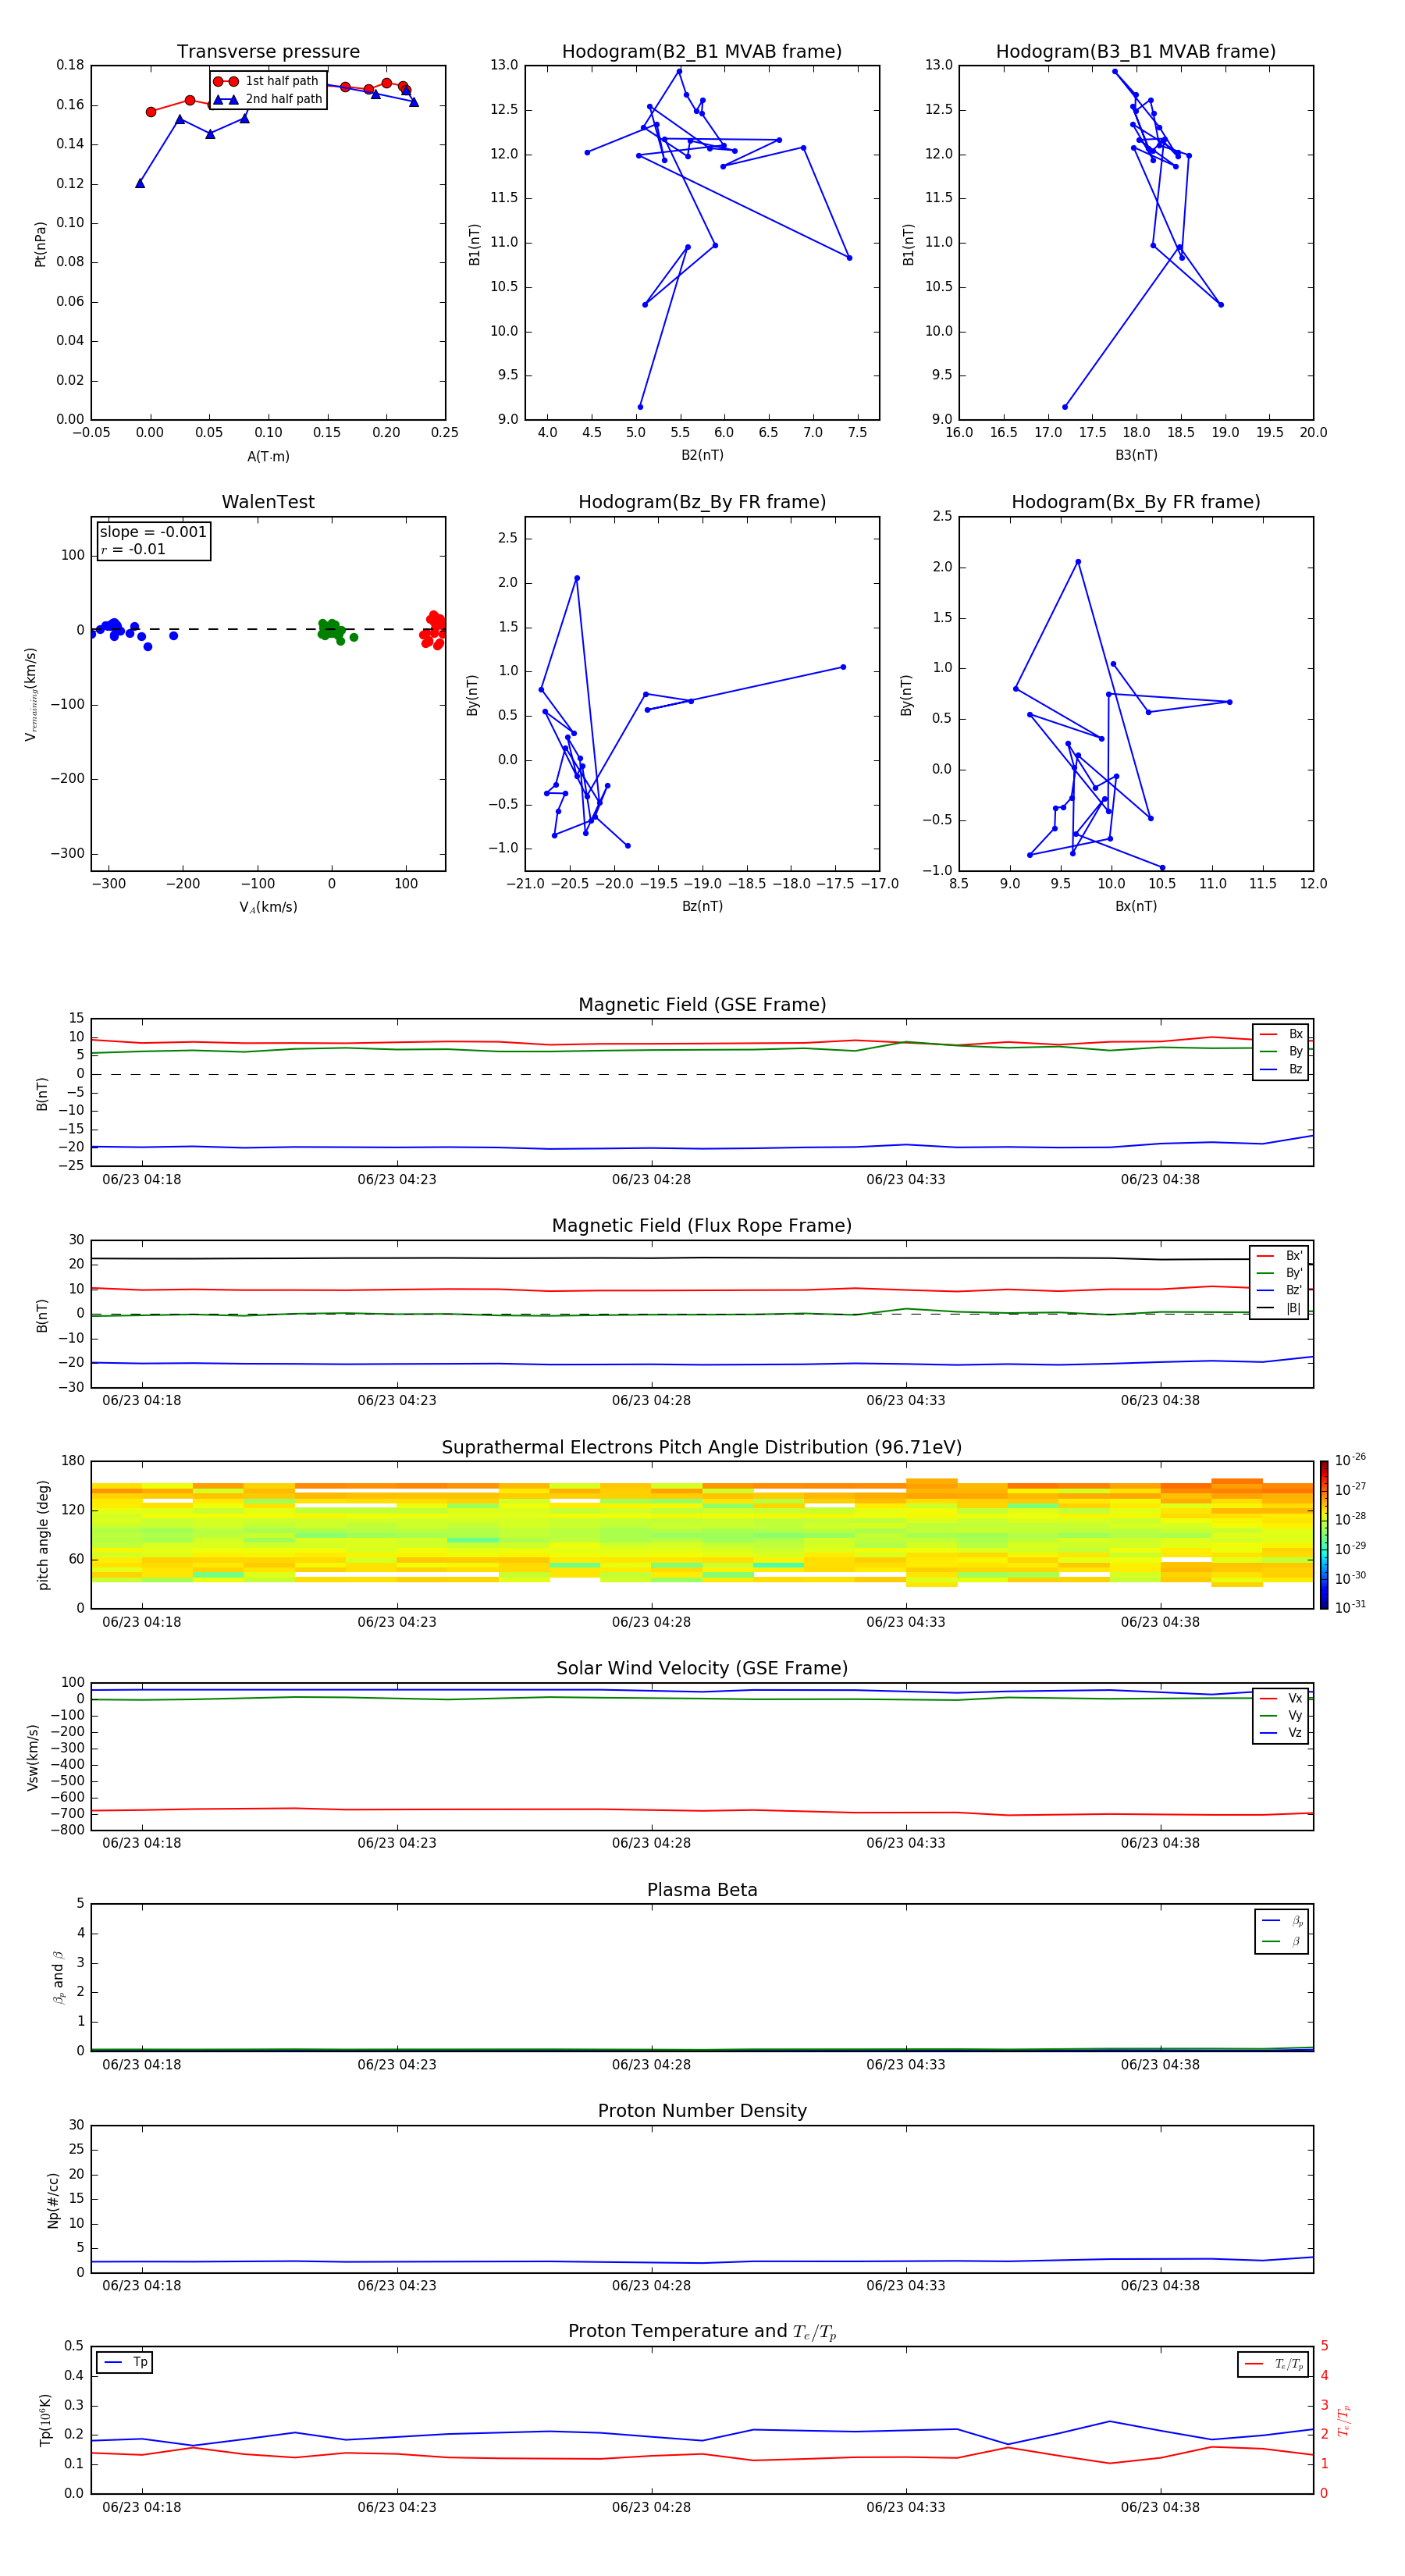Click the "Hodogram(Bz_By FR frame)" title
The width and height of the screenshot is (1405, 2576).
pyautogui.click(x=702, y=502)
